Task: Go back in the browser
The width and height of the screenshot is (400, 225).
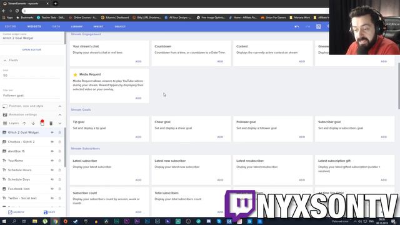Action: 4,11
